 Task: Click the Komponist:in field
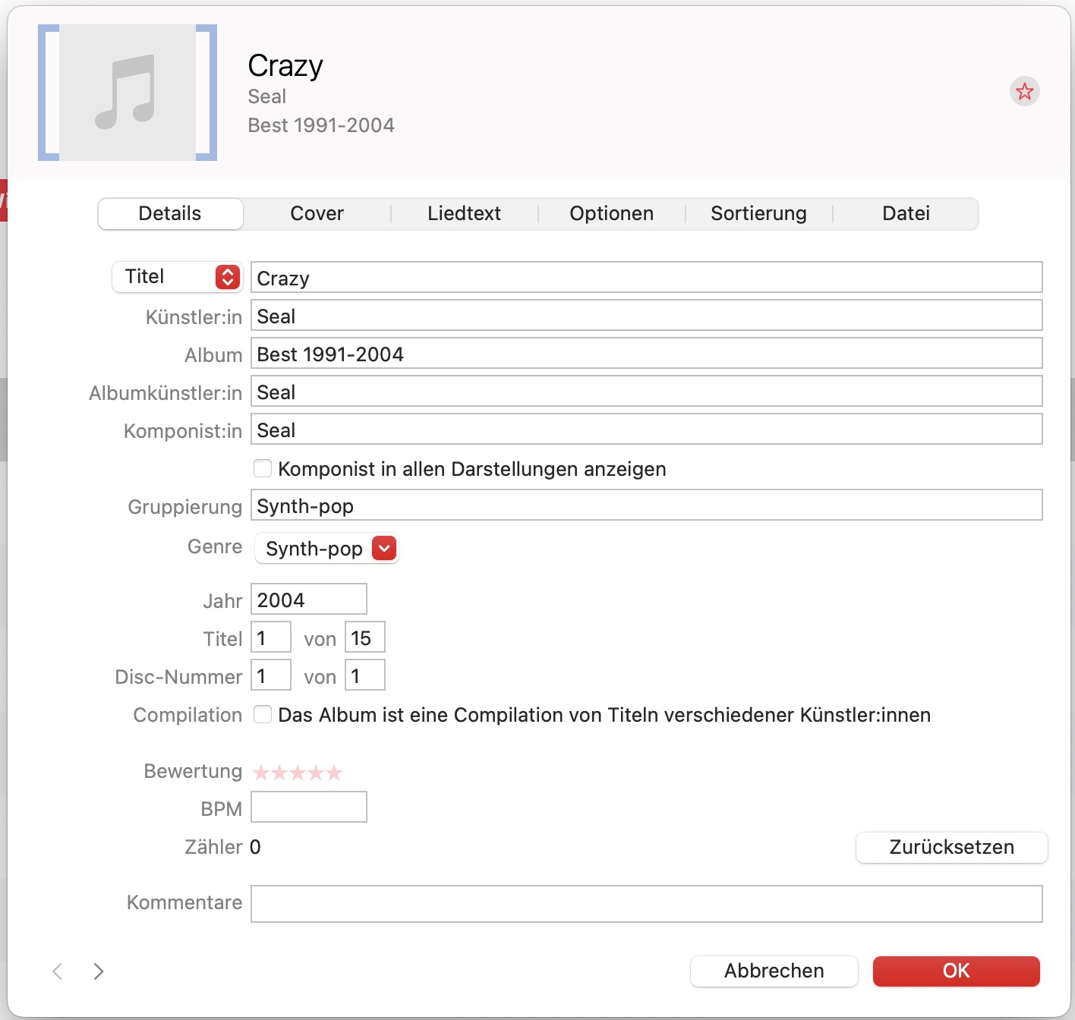(647, 429)
